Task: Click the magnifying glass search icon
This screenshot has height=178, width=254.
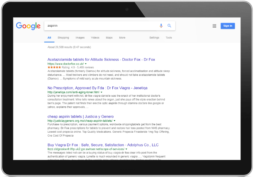Action: click(169, 26)
